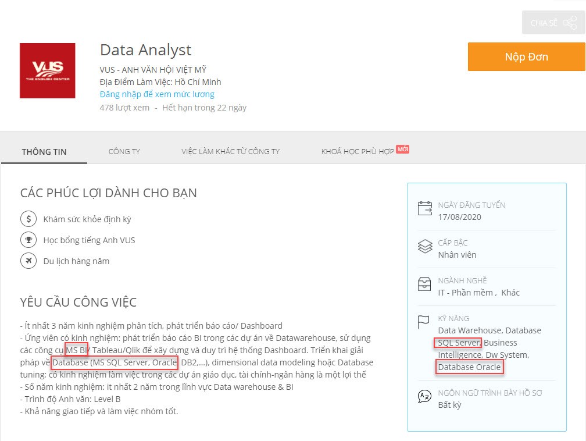Image resolution: width=586 pixels, height=441 pixels.
Task: Select the Thông Tin tab
Action: click(x=44, y=152)
